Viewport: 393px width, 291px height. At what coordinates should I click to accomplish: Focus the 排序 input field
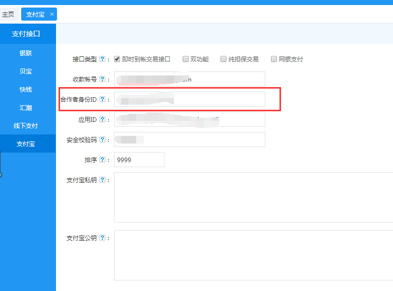[139, 160]
